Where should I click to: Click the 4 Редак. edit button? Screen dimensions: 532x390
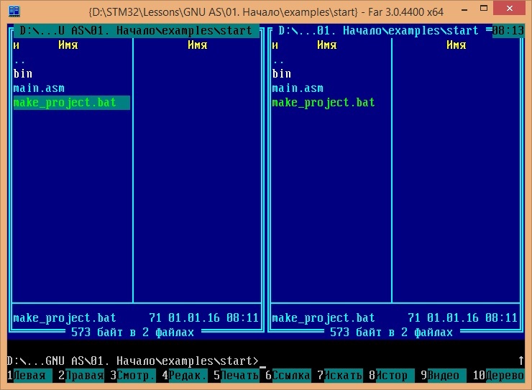[x=185, y=376]
